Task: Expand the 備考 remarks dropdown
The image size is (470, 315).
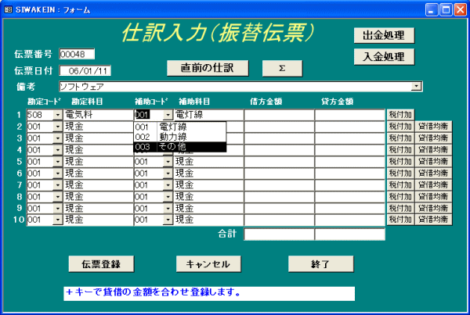Action: tap(417, 87)
